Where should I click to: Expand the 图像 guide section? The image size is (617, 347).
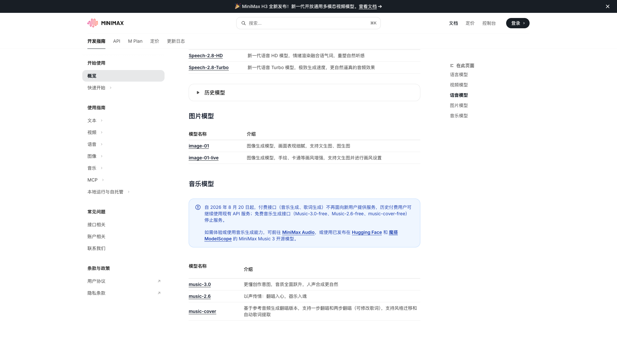click(102, 156)
